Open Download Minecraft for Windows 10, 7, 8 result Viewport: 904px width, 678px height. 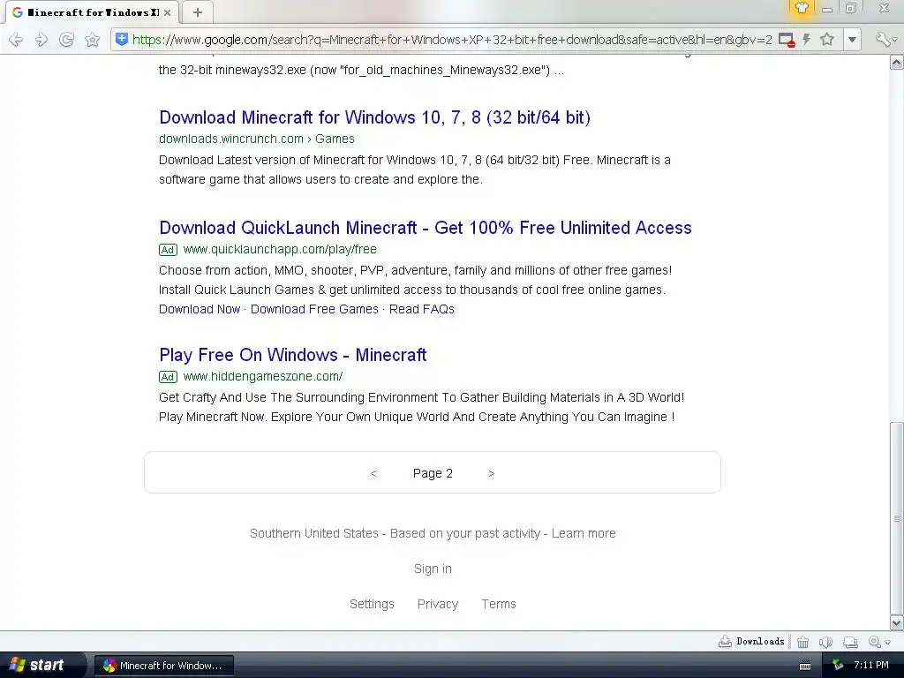(x=374, y=117)
